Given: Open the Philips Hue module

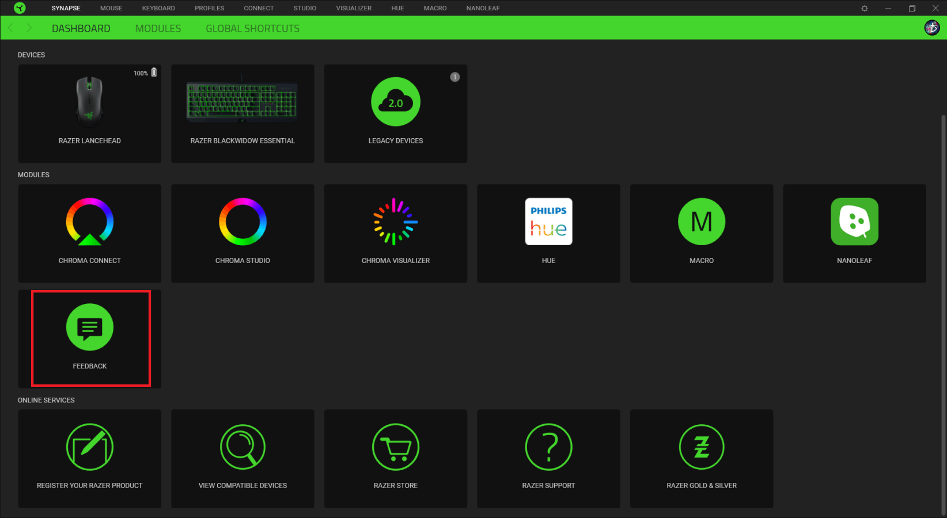Looking at the screenshot, I should (548, 222).
